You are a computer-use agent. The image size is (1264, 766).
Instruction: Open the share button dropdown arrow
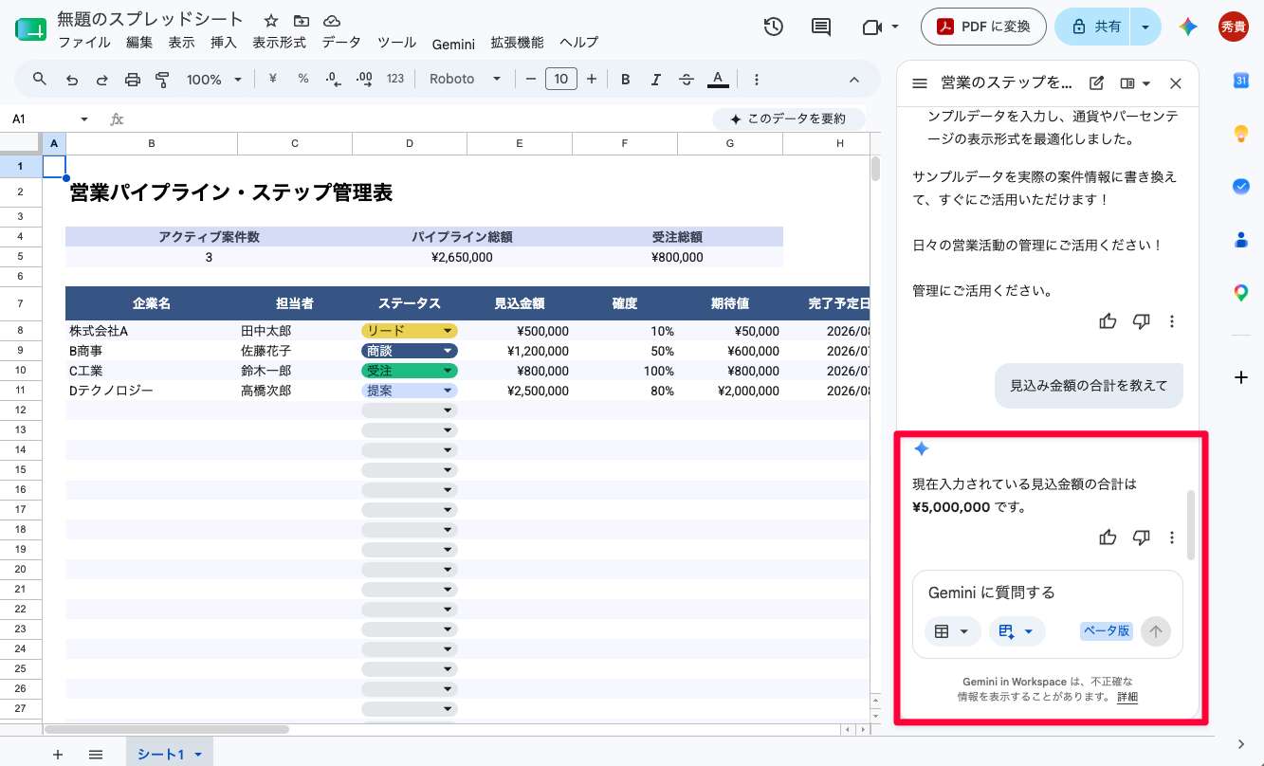pyautogui.click(x=1146, y=27)
